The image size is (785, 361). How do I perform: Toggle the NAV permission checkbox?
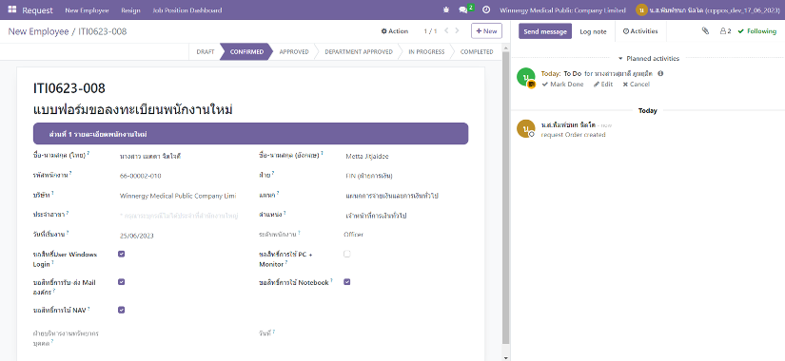tap(121, 310)
